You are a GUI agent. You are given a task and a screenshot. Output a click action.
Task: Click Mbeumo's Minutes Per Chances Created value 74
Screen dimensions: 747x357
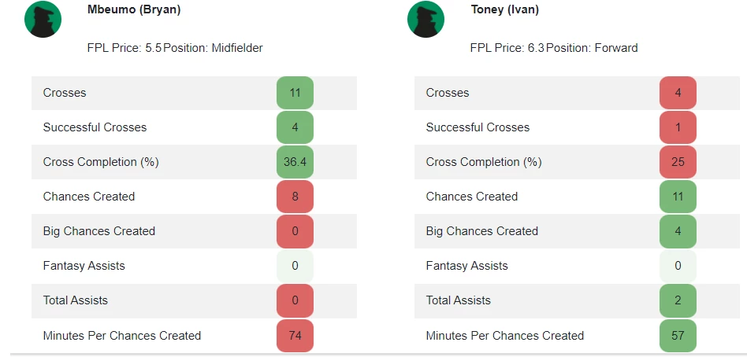click(295, 336)
